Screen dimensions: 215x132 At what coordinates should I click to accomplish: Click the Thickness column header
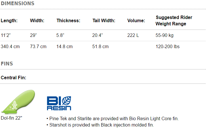69,20
